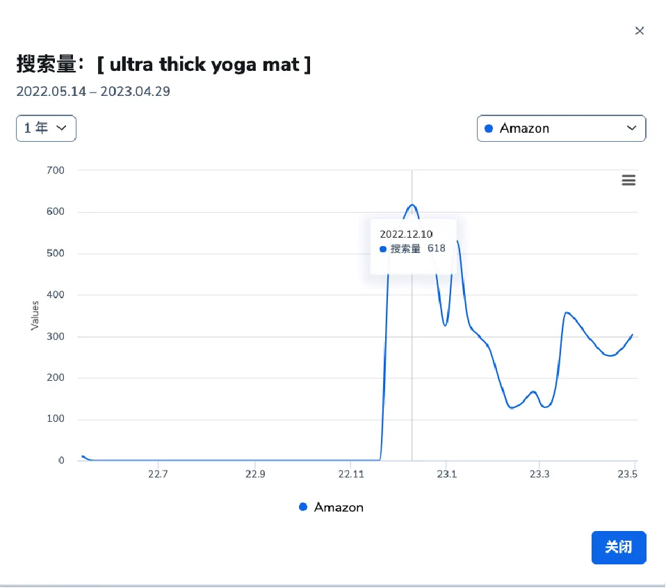The image size is (666, 588).
Task: Click the blue 关闭 button
Action: click(619, 547)
